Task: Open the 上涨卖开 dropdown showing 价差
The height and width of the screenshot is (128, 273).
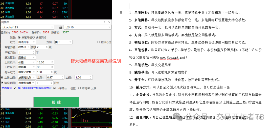Action: pyautogui.click(x=27, y=62)
